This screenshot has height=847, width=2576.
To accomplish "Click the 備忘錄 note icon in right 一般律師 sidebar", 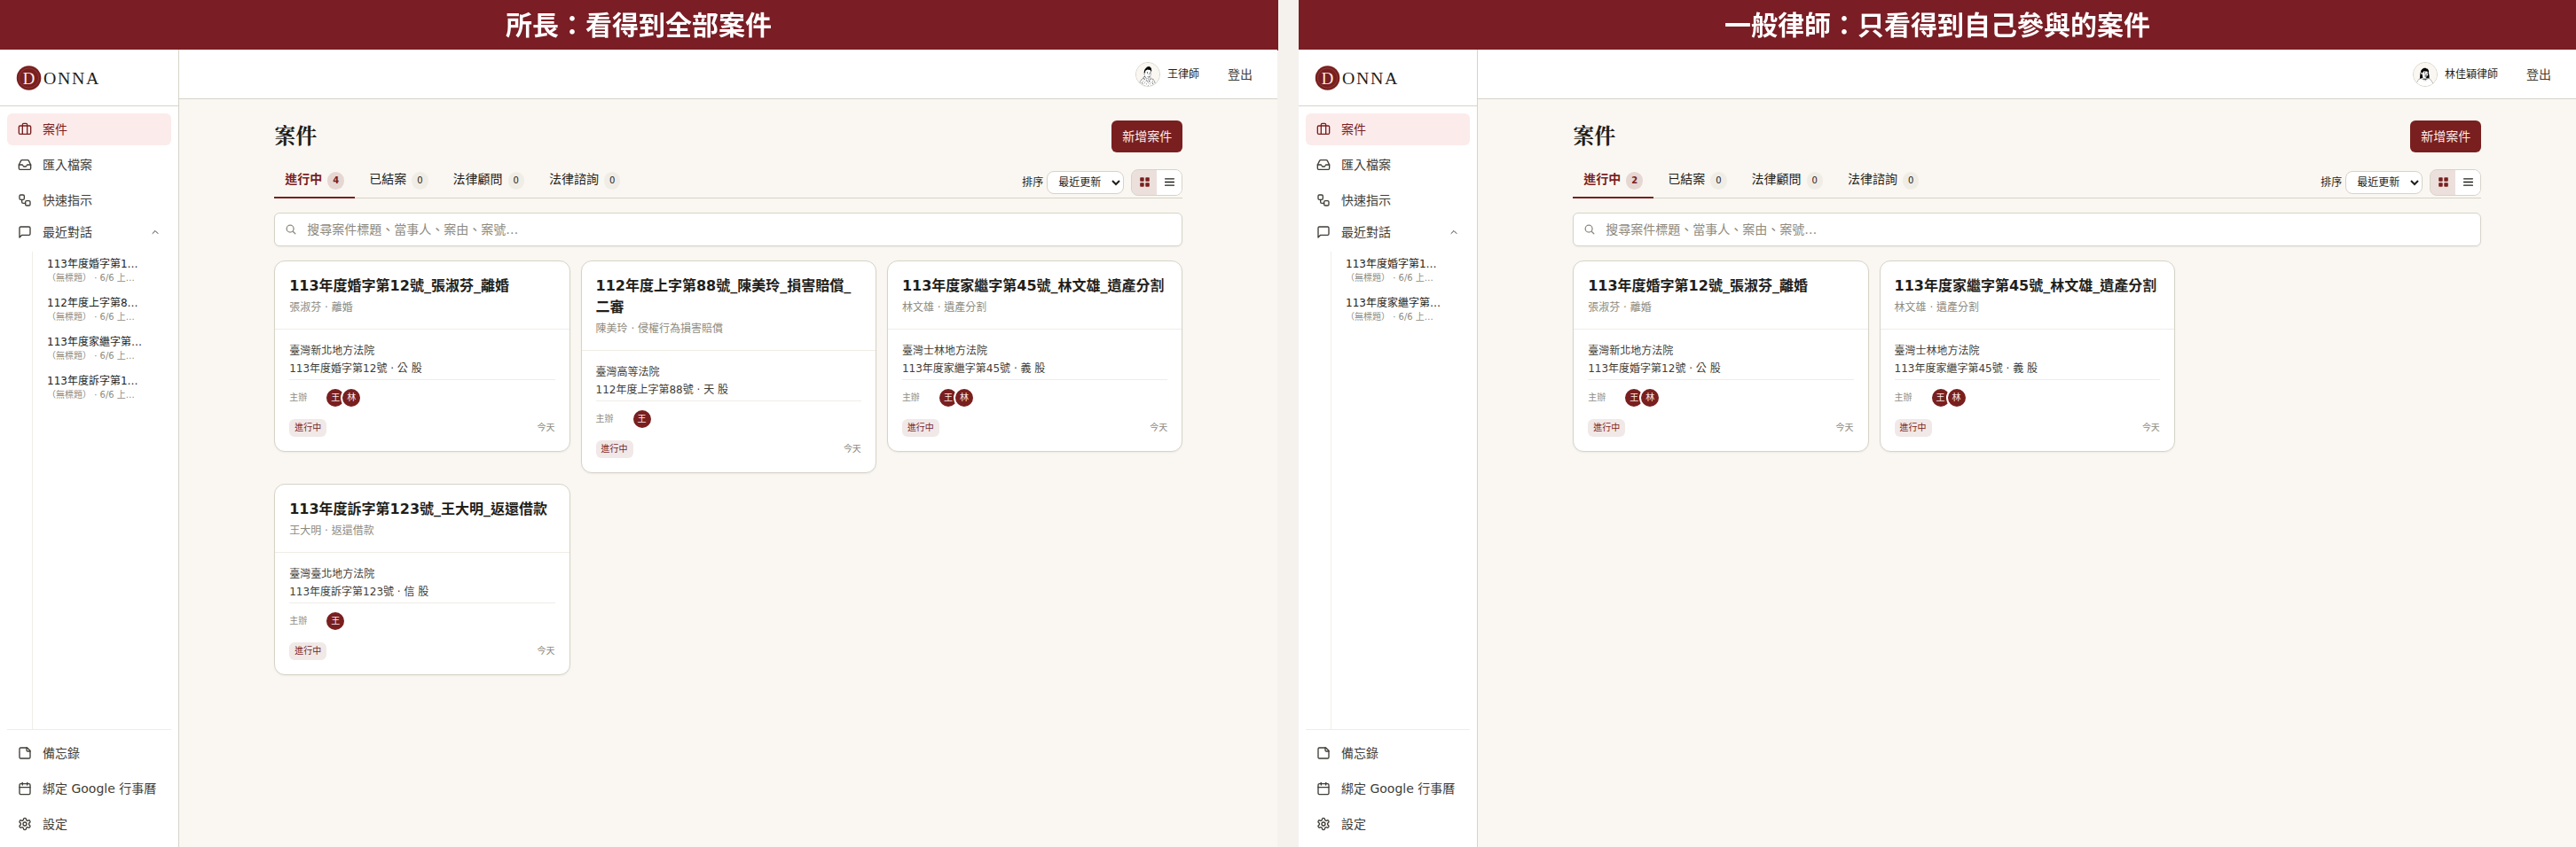I will pyautogui.click(x=1323, y=753).
